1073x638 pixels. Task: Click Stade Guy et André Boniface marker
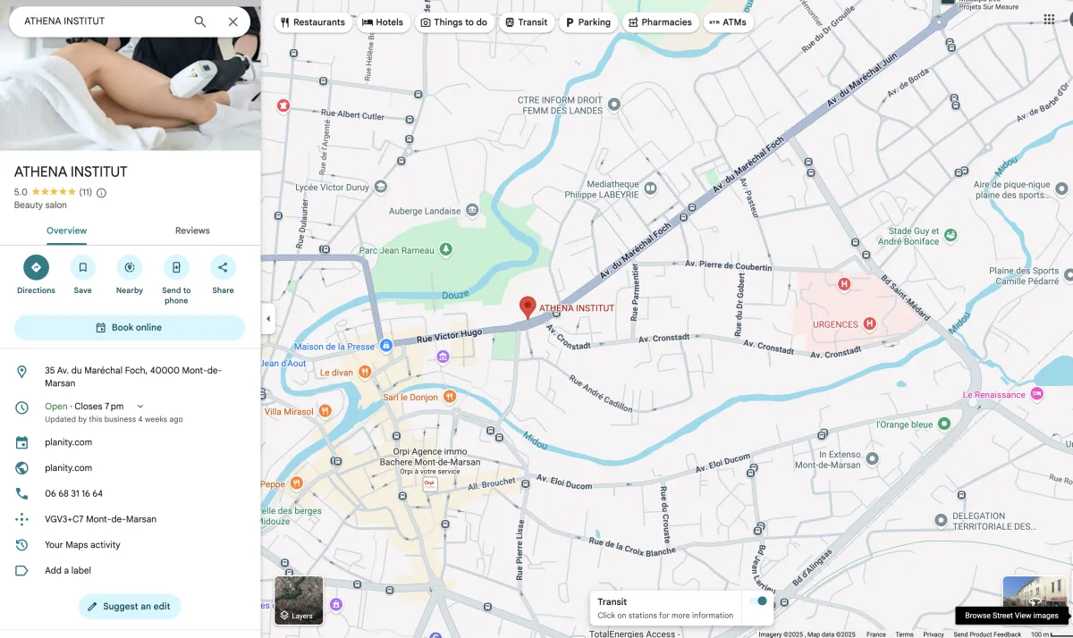950,235
